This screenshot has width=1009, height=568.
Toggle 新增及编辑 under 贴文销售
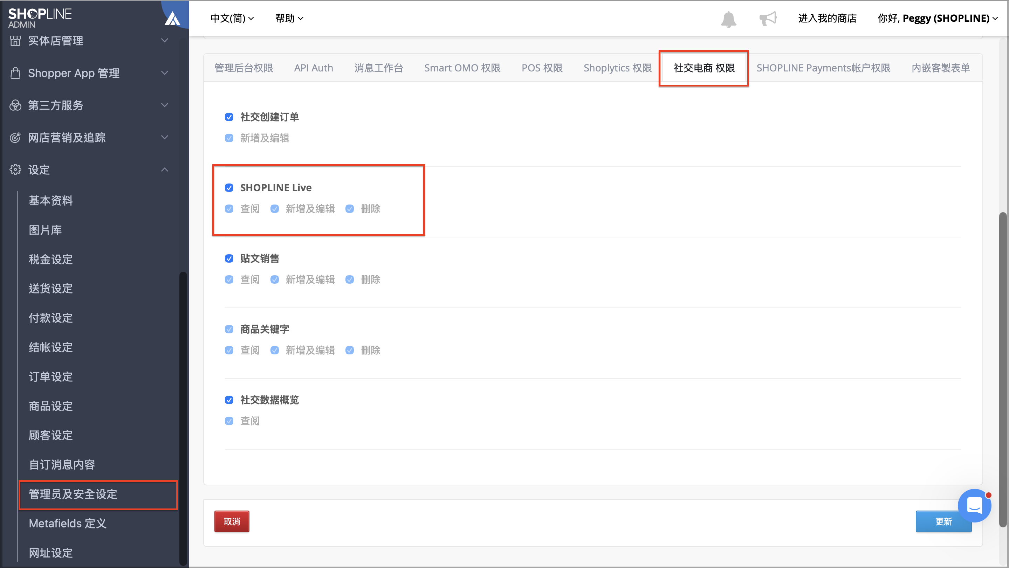(x=275, y=279)
